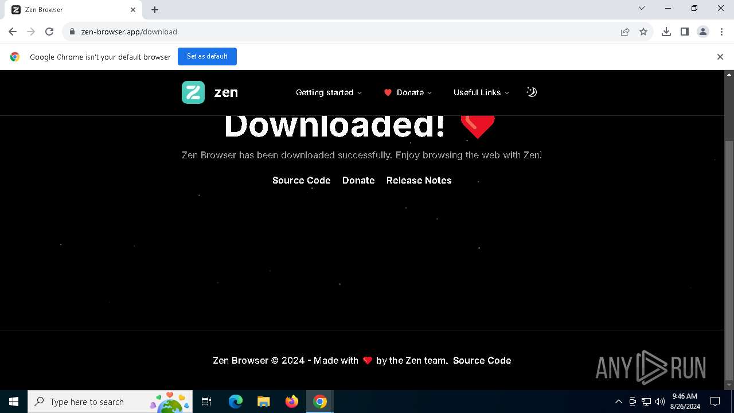Open the Windows notification center
Image resolution: width=734 pixels, height=413 pixels.
(x=715, y=402)
